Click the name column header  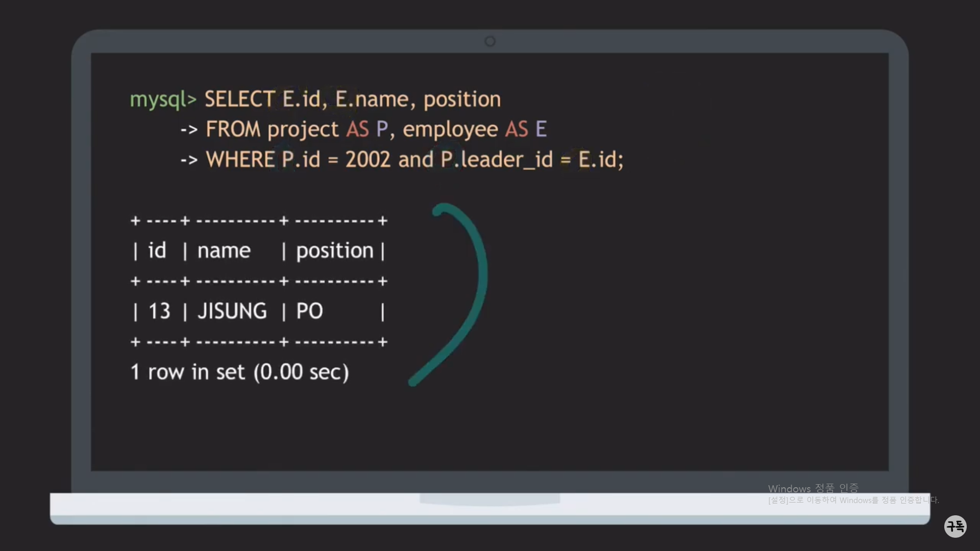[224, 251]
